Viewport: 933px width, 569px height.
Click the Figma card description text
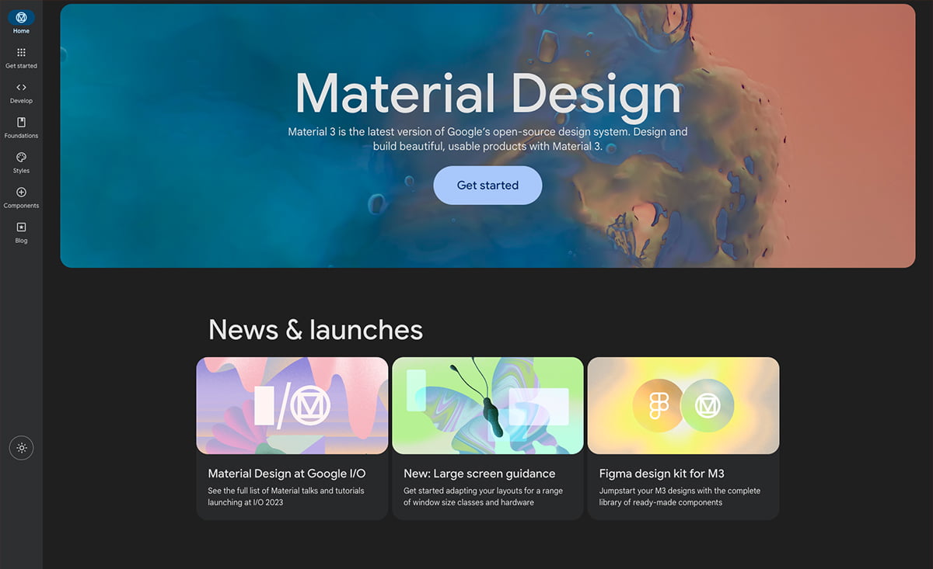tap(680, 497)
